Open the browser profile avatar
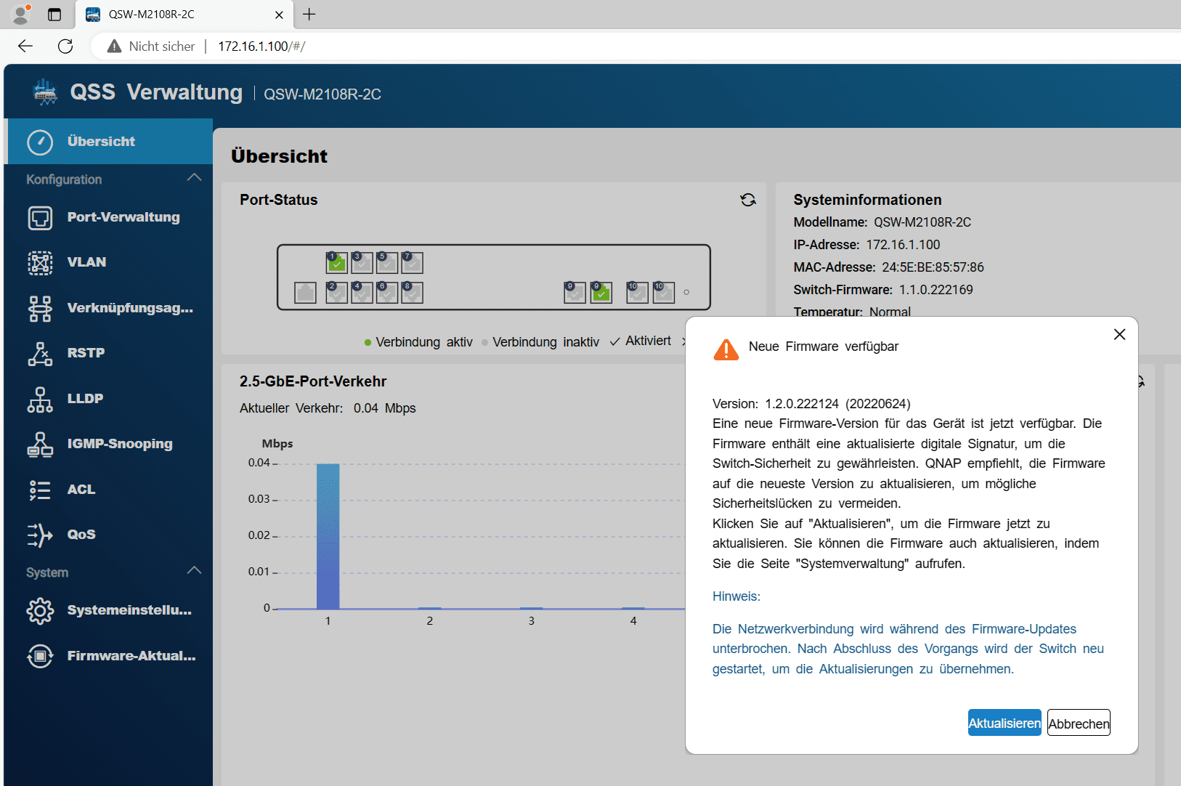 21,14
